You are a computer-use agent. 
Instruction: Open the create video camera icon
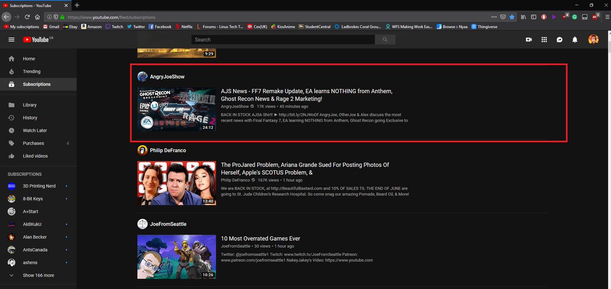pyautogui.click(x=529, y=40)
